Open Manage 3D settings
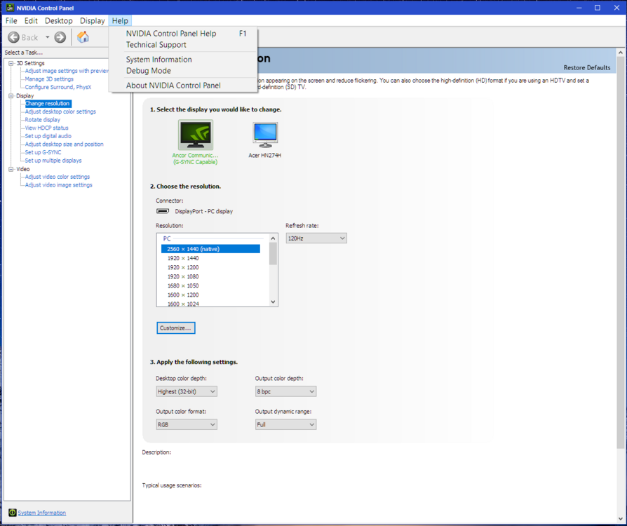 click(x=49, y=79)
